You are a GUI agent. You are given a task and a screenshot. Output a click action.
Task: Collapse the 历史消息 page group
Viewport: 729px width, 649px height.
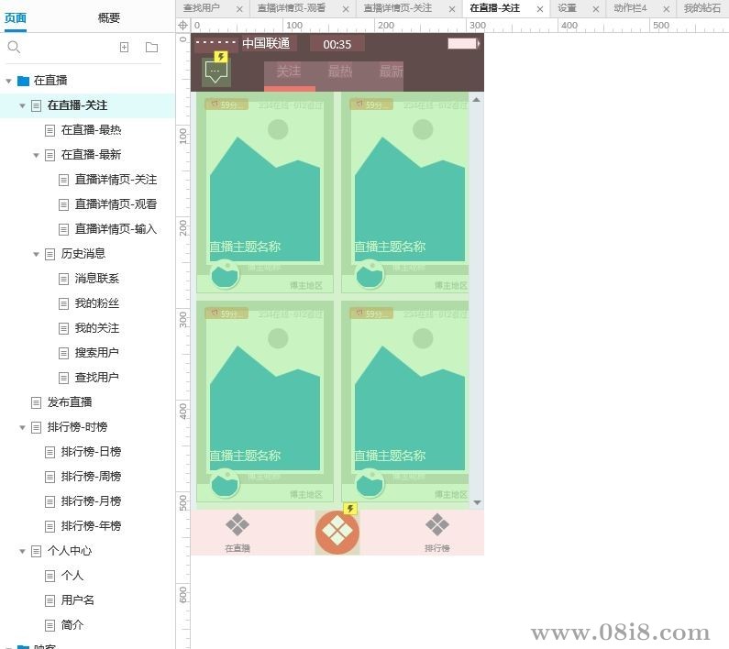37,254
